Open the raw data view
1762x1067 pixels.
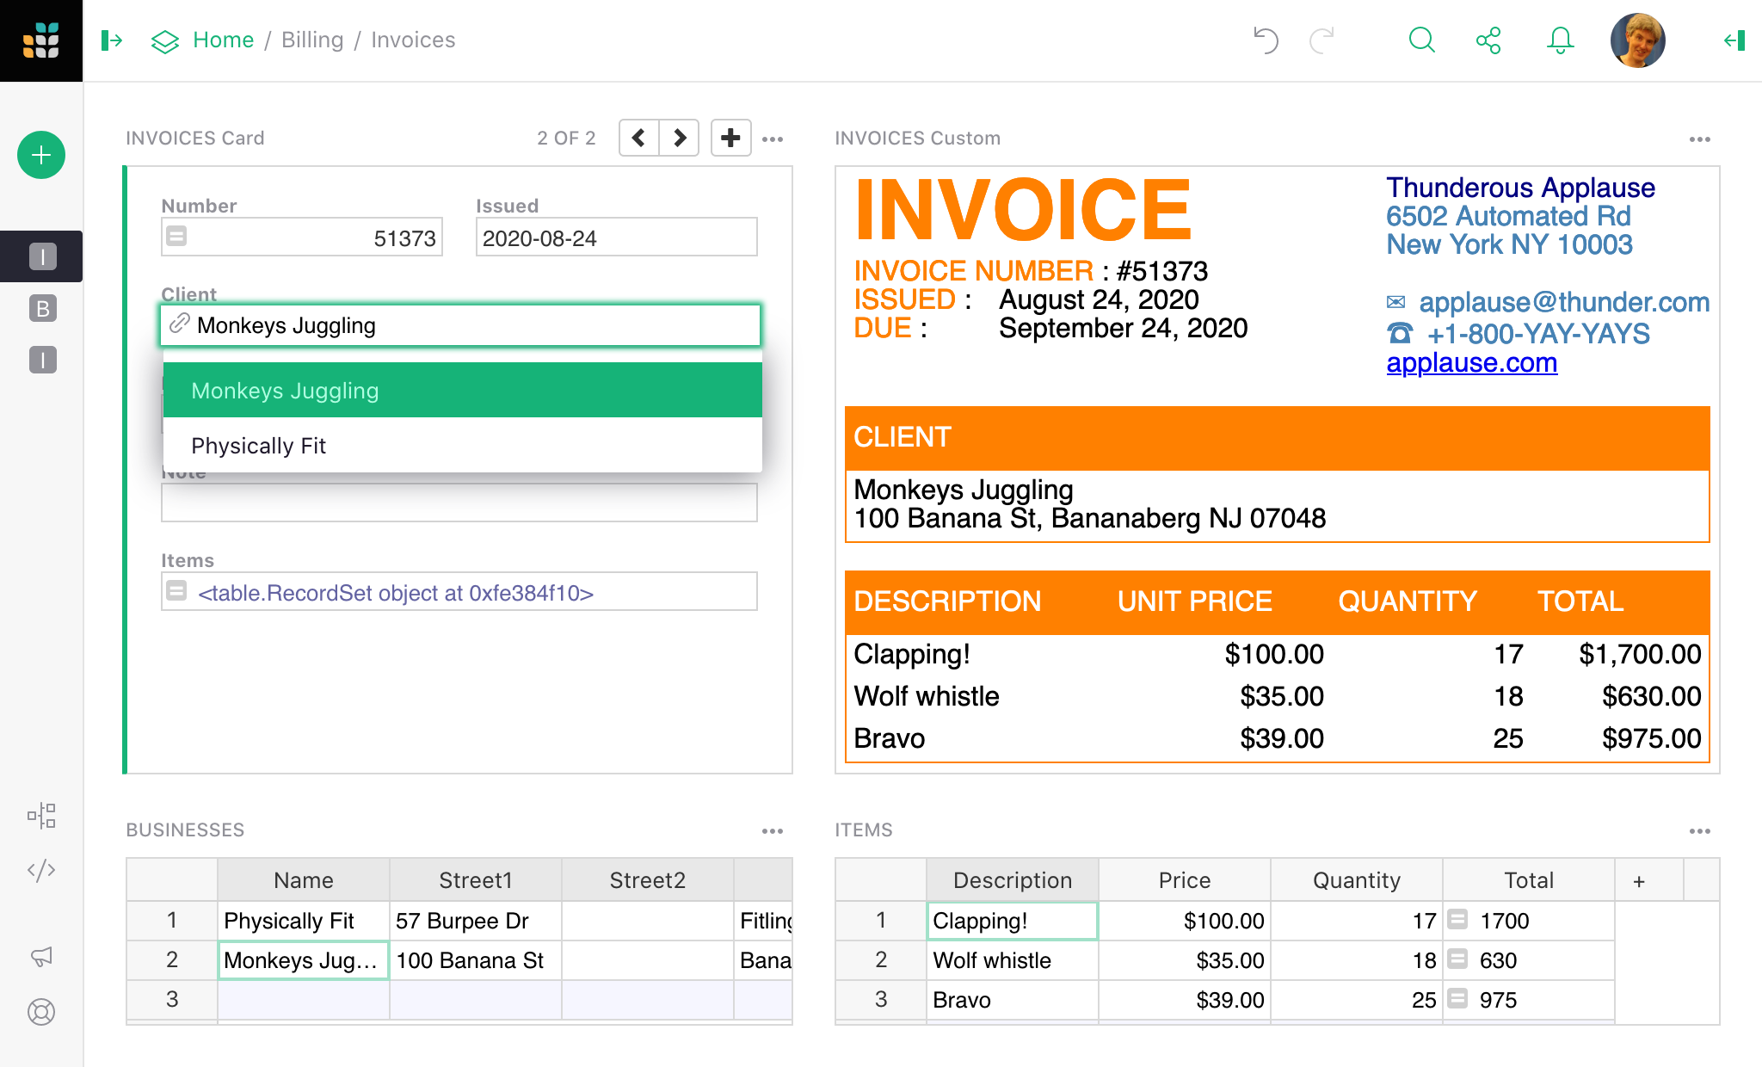41,816
